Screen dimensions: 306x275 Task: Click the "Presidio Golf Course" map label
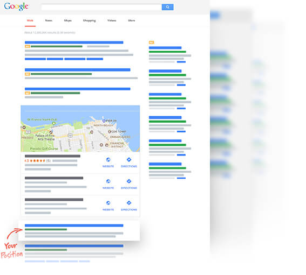[x=44, y=149]
